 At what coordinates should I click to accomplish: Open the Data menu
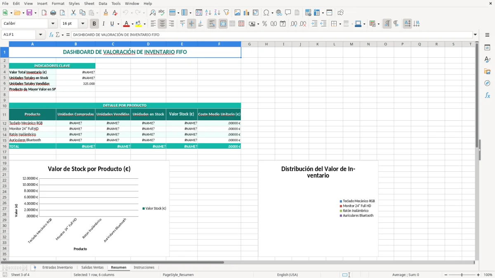pyautogui.click(x=103, y=3)
